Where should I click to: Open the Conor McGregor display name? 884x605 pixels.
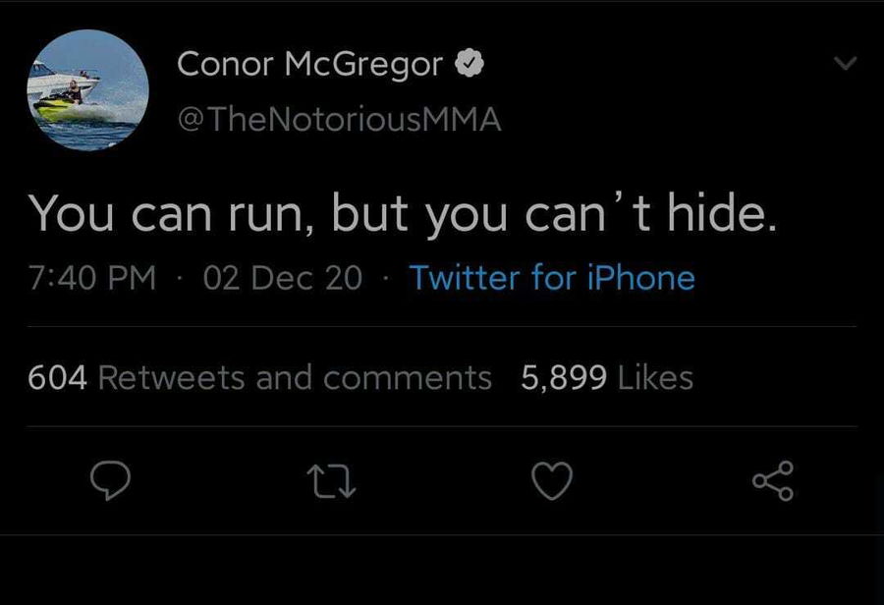coord(310,65)
